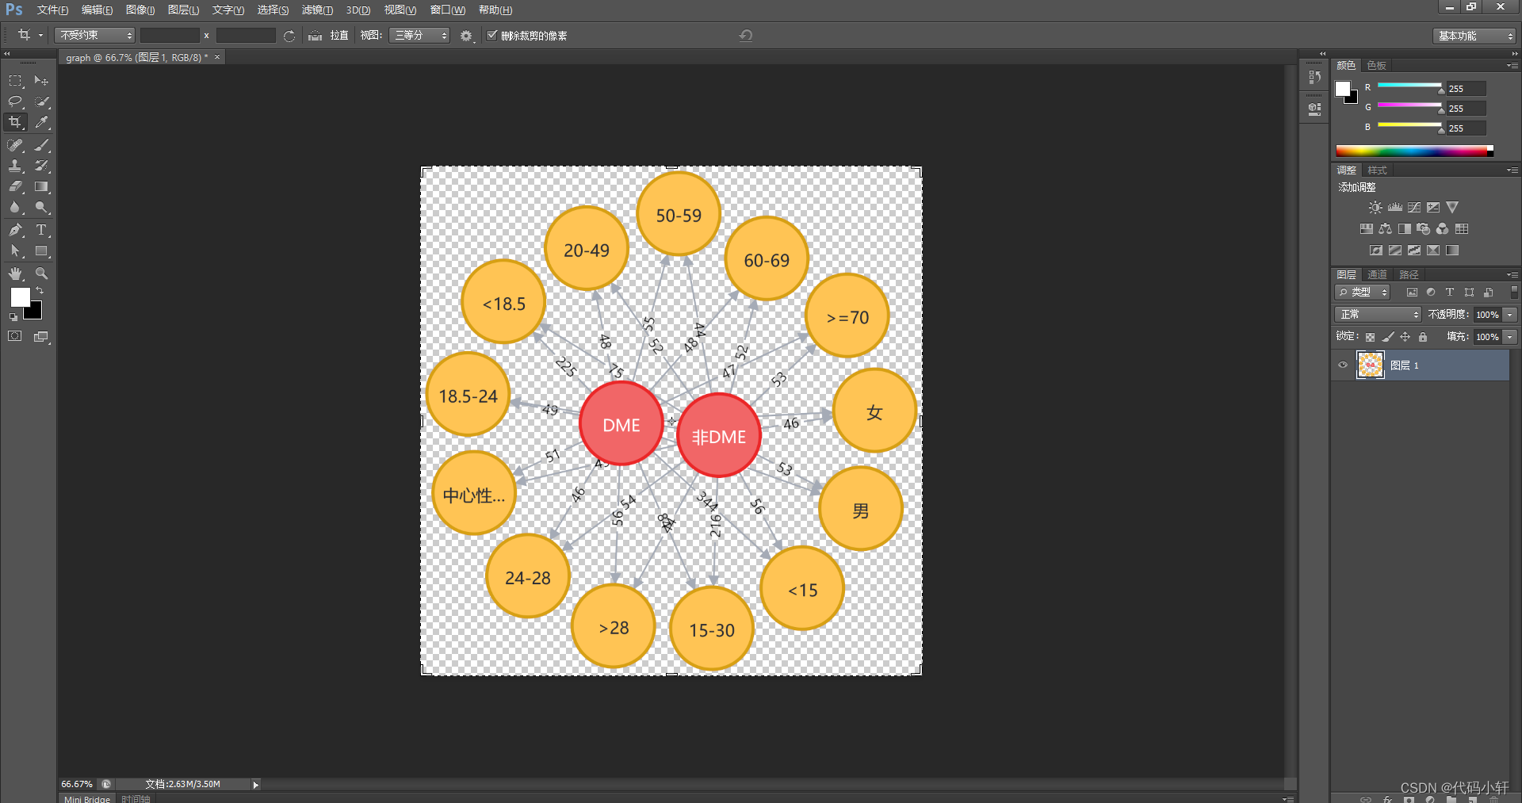Select the Dodge tool

point(41,207)
